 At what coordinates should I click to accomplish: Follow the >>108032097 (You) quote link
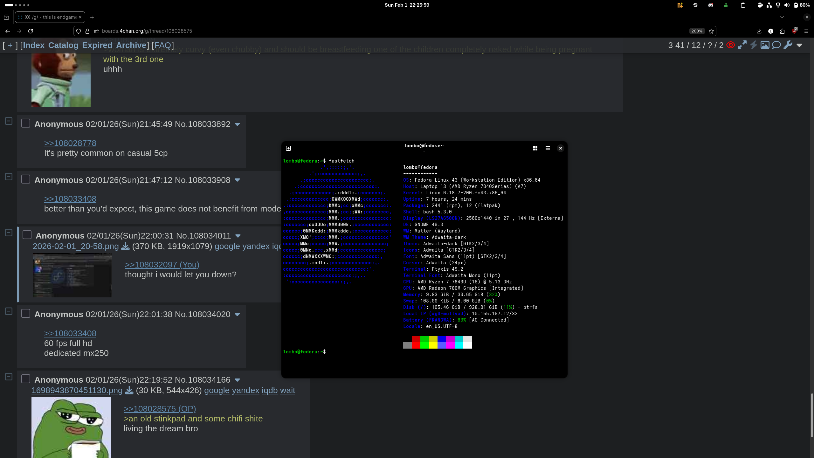click(162, 265)
